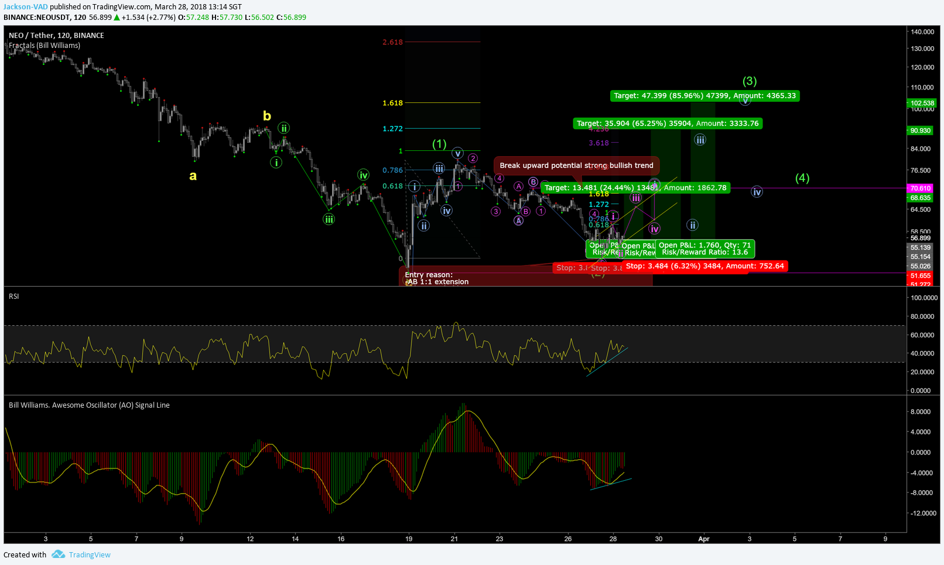Select the 'Target: 35.904 (65.25%)' label
Screen dimensions: 944x565
coord(668,123)
